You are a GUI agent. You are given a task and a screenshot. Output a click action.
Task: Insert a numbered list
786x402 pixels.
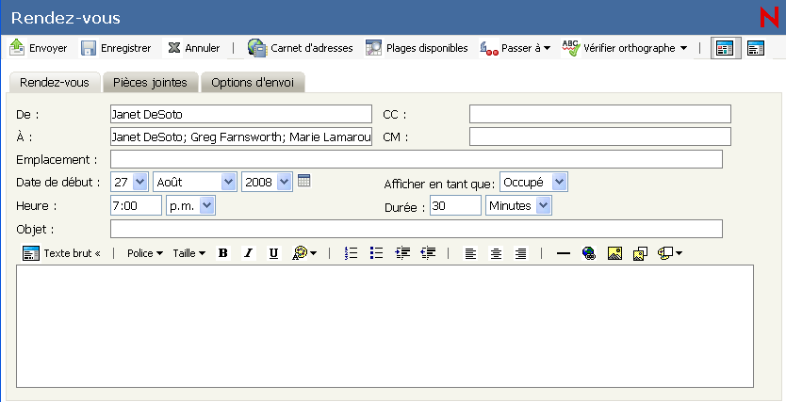[x=352, y=253]
